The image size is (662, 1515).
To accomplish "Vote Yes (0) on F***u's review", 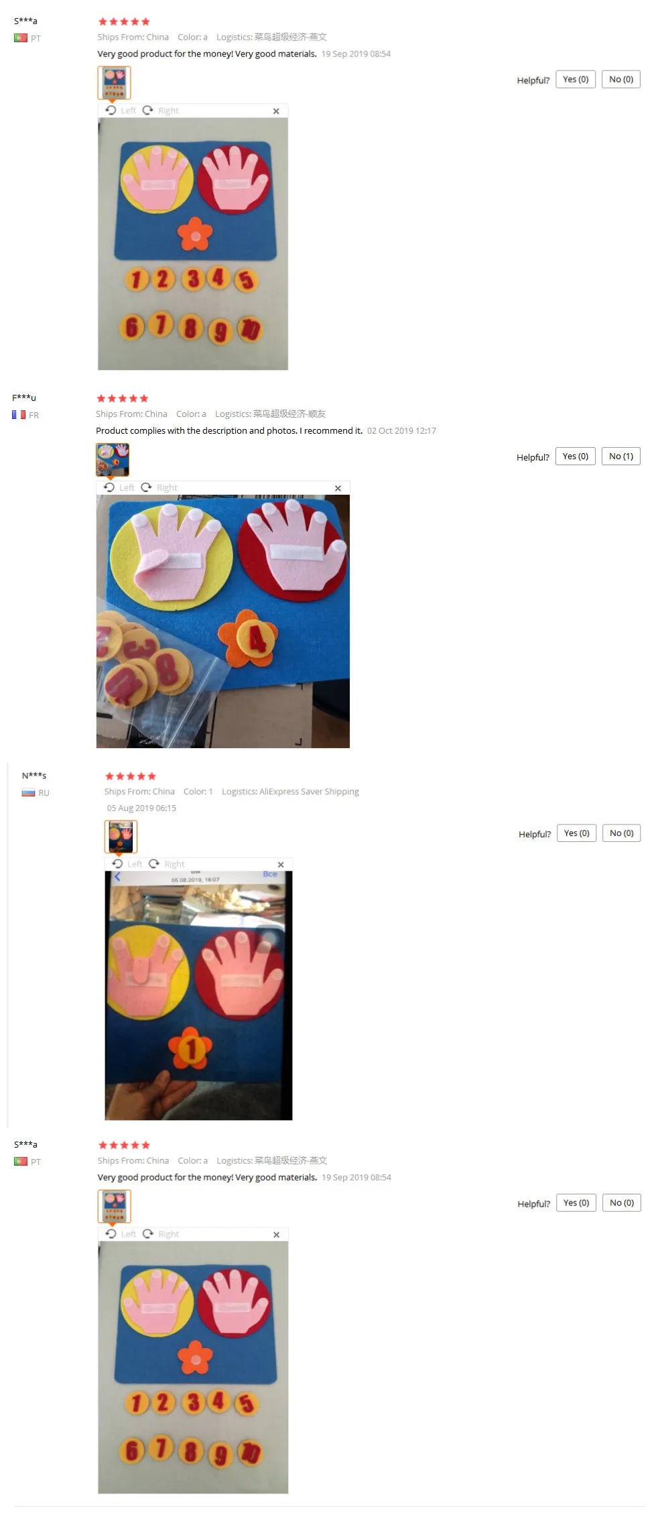I will pos(576,457).
